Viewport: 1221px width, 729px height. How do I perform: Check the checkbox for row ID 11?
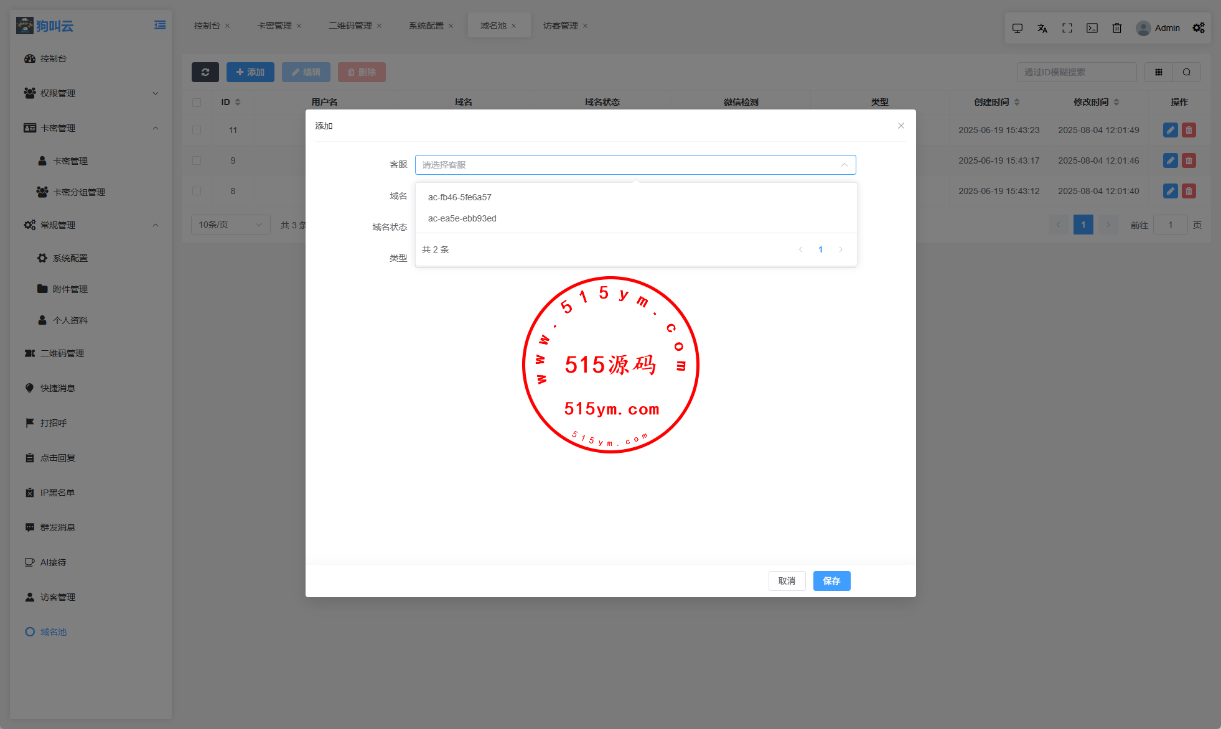[197, 130]
